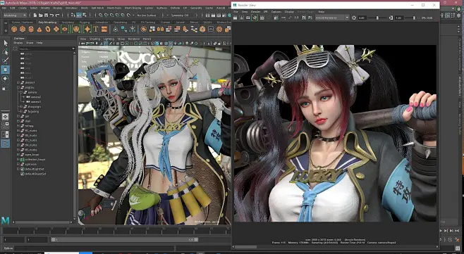Select the arrow Select tool in Tool Box

pyautogui.click(x=6, y=43)
